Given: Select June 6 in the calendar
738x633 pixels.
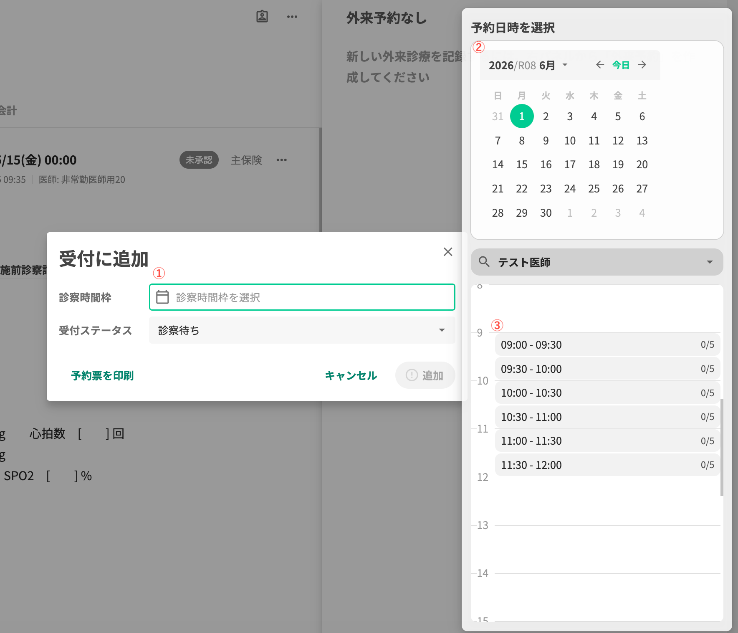Looking at the screenshot, I should pos(642,116).
